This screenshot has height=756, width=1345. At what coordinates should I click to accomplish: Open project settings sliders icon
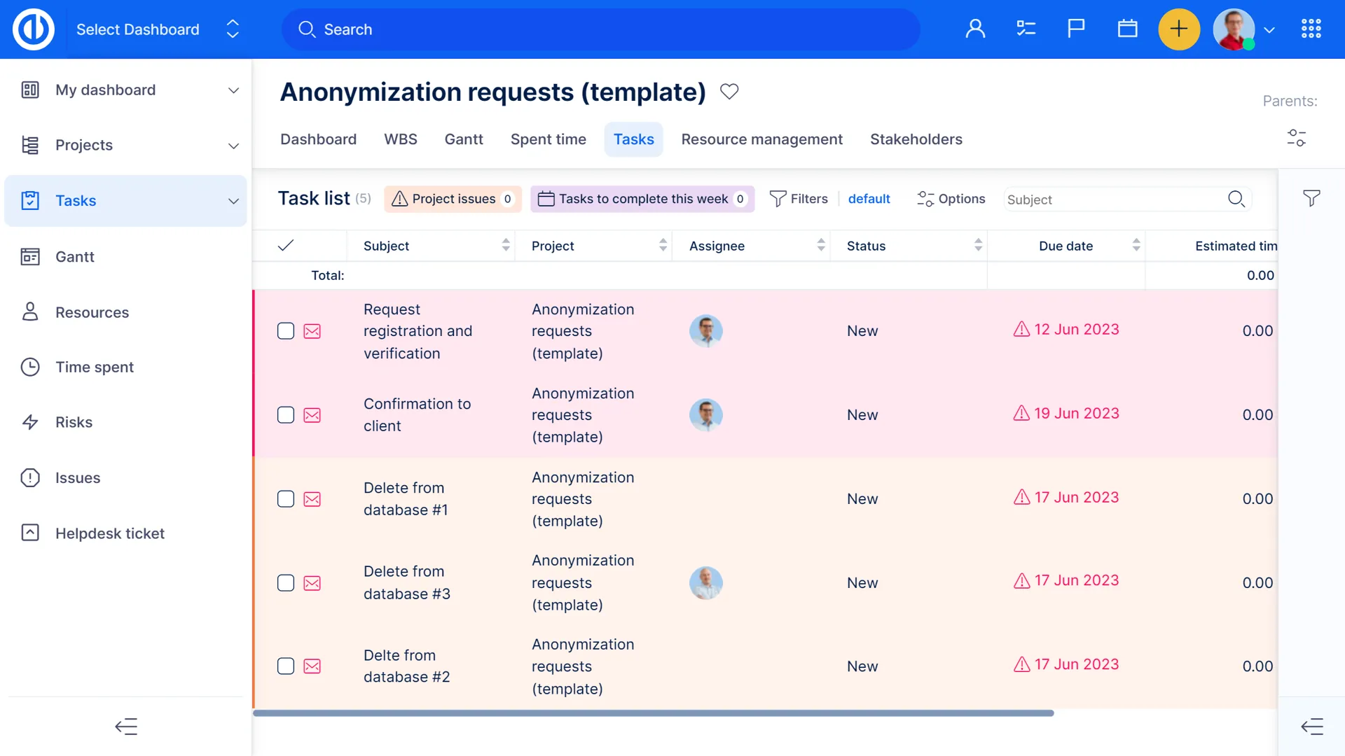point(1296,138)
